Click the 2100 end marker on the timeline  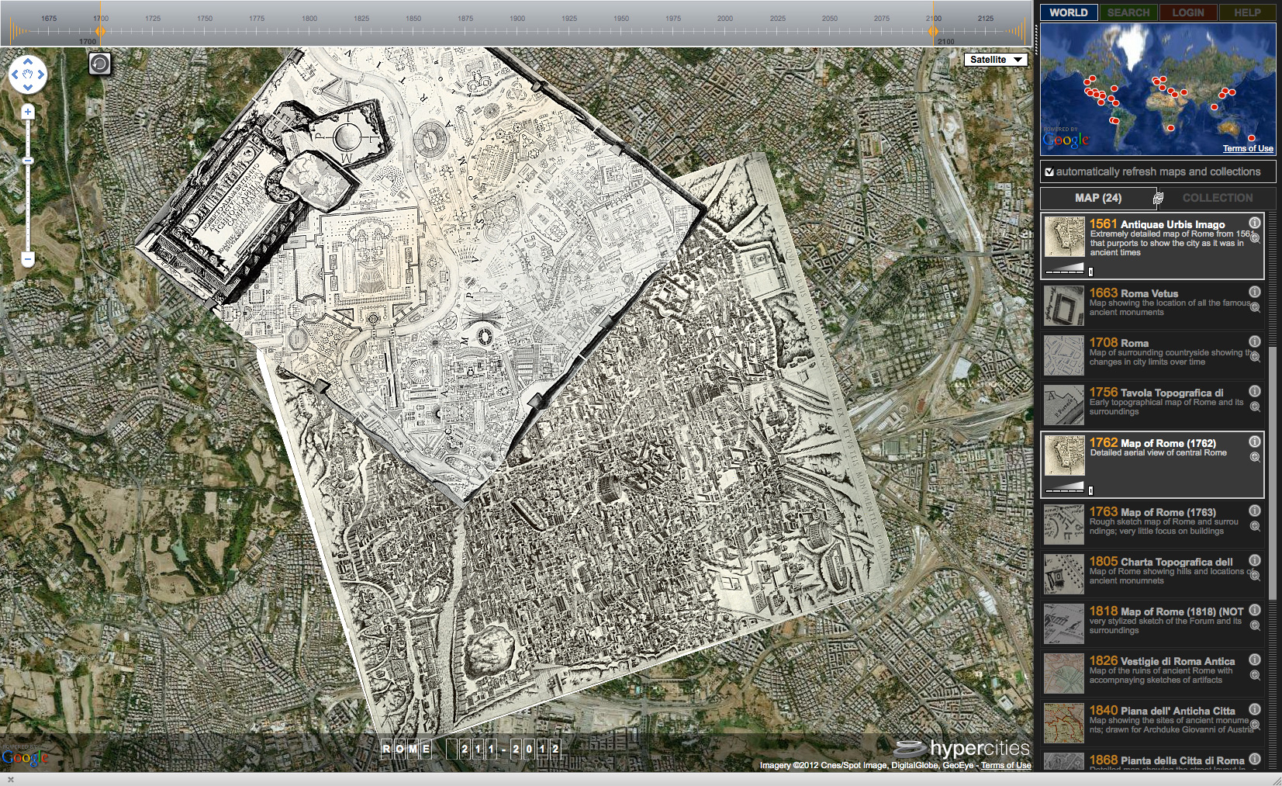[933, 31]
